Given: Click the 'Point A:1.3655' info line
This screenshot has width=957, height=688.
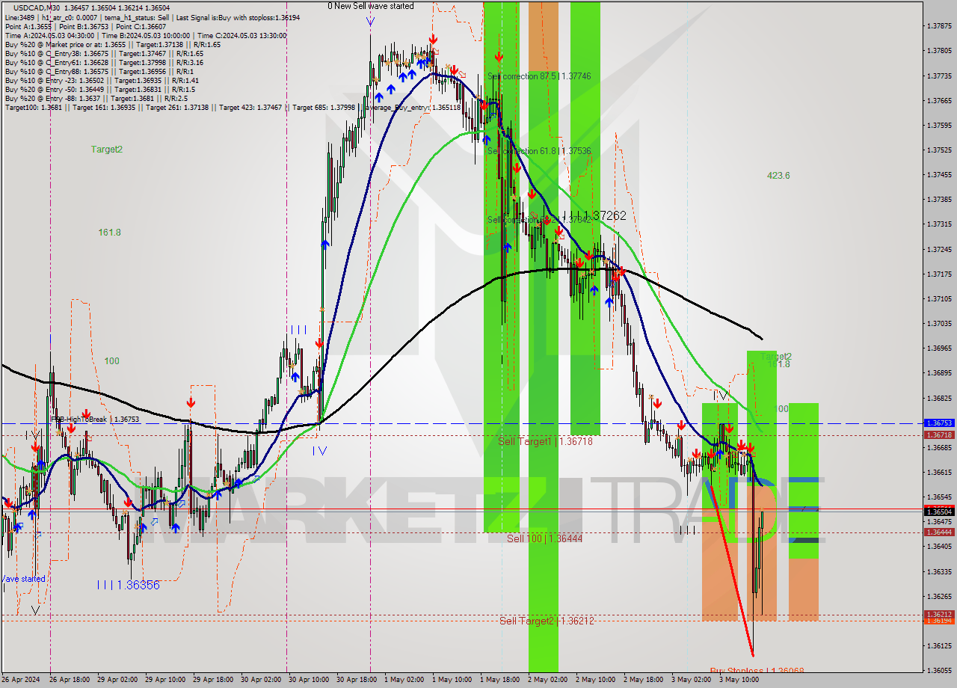Looking at the screenshot, I should point(86,26).
